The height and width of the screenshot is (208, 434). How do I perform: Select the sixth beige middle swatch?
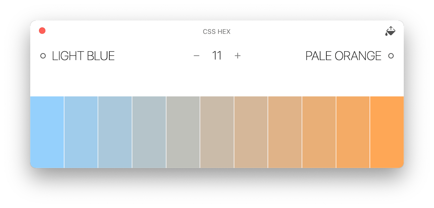click(217, 132)
